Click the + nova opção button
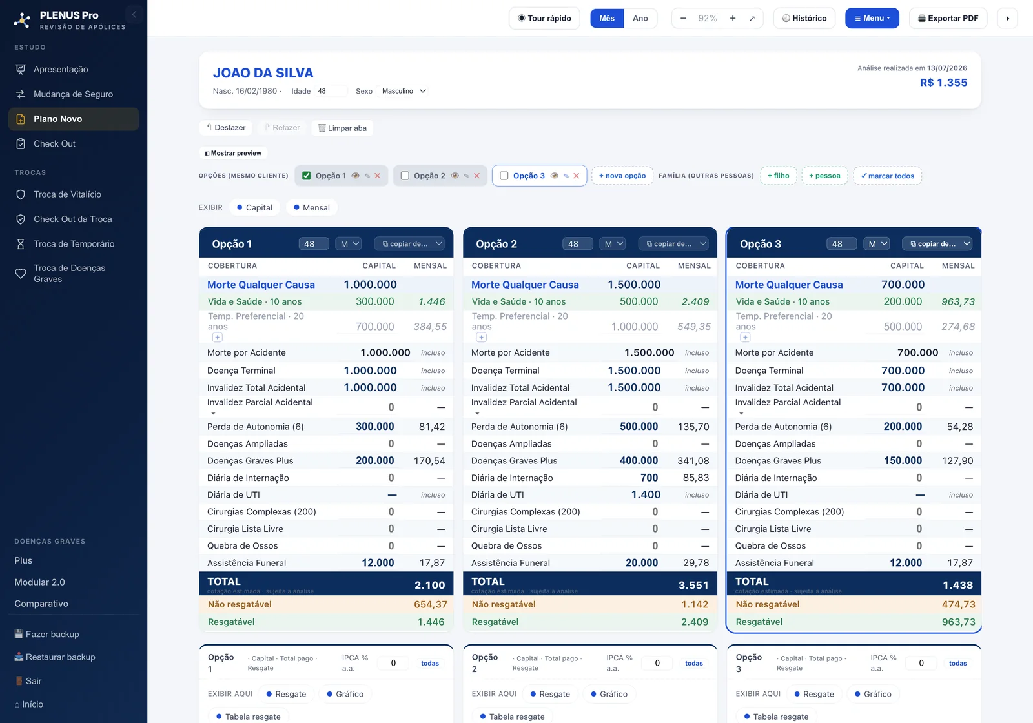 coord(622,176)
